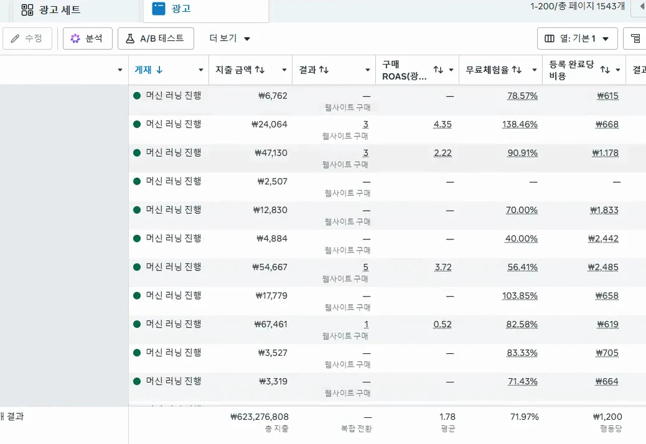Switch to the 광고 tab
The image size is (646, 444).
pos(206,9)
